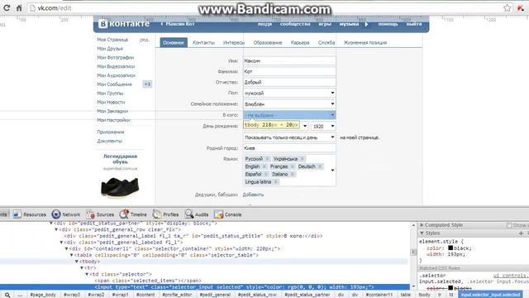529x298 pixels.
Task: Reload the page with the browser refresh icon
Action: [x=7, y=7]
